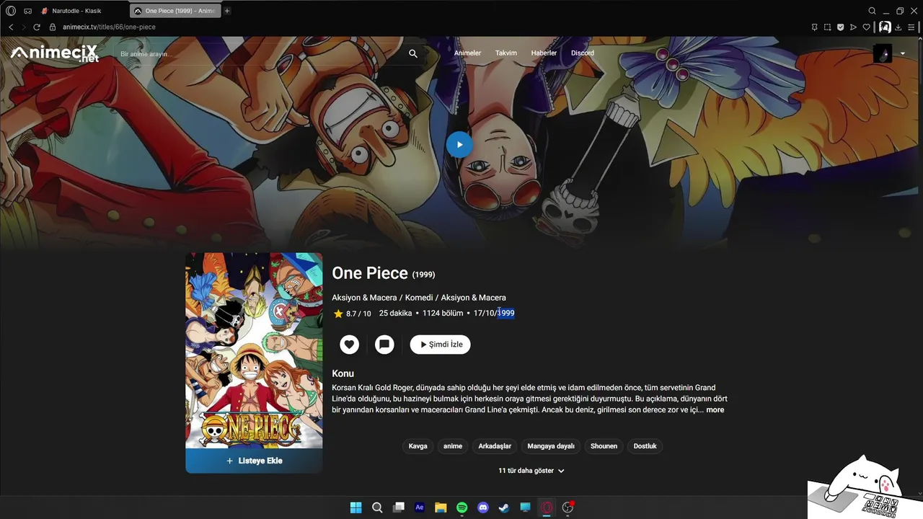The width and height of the screenshot is (923, 519).
Task: Play the One Piece trailer button
Action: 459,144
